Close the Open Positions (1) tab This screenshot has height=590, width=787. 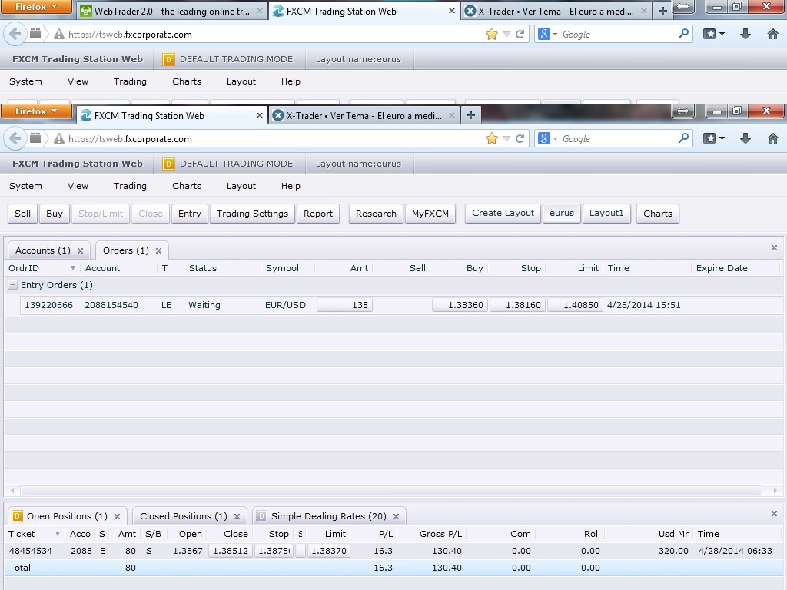[118, 516]
